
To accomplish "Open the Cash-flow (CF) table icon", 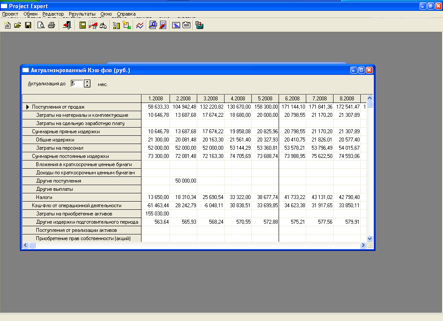I will point(93,26).
